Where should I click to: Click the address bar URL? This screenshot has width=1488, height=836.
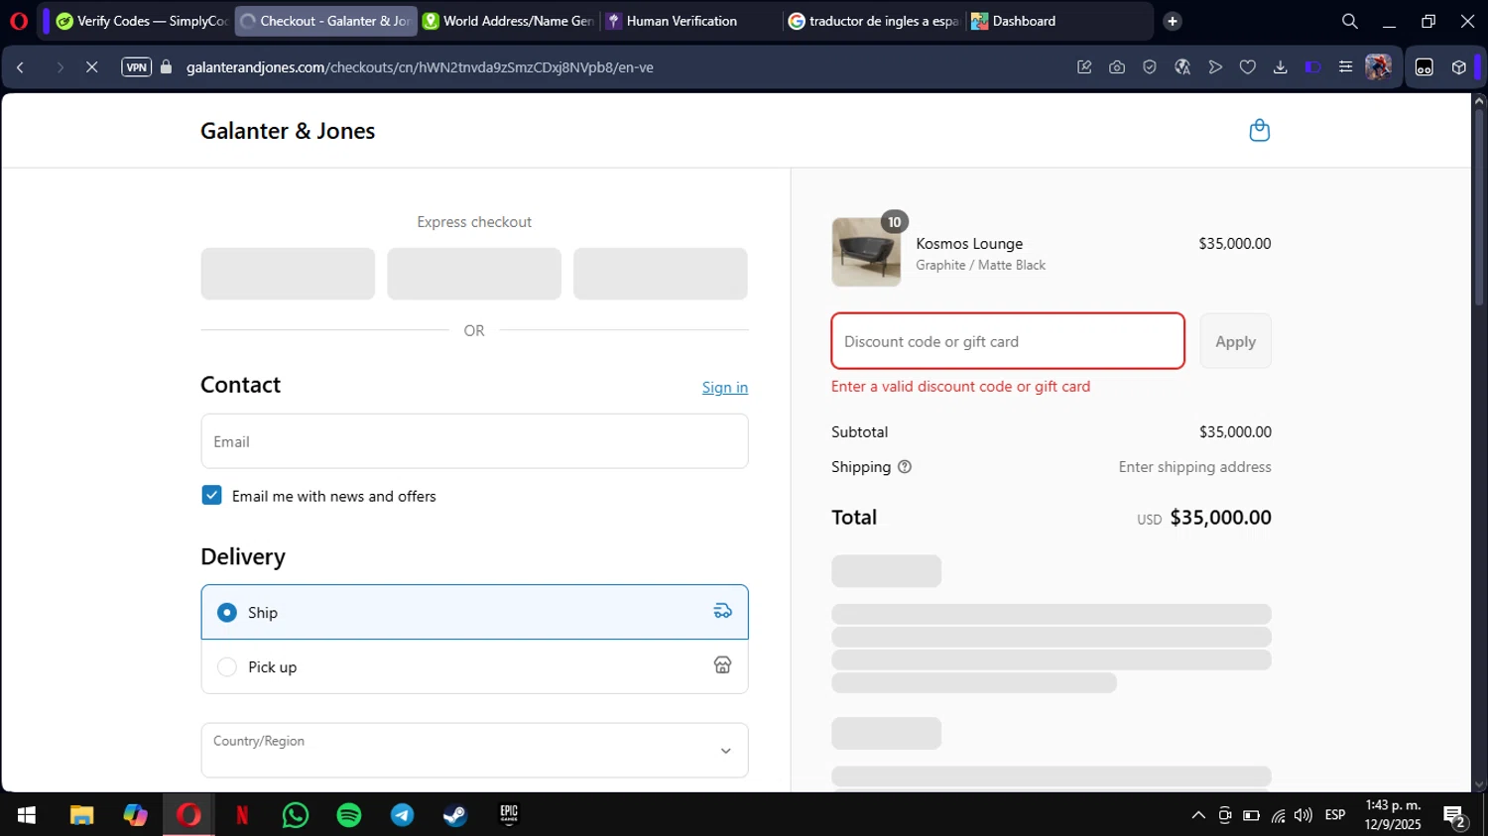tap(420, 67)
